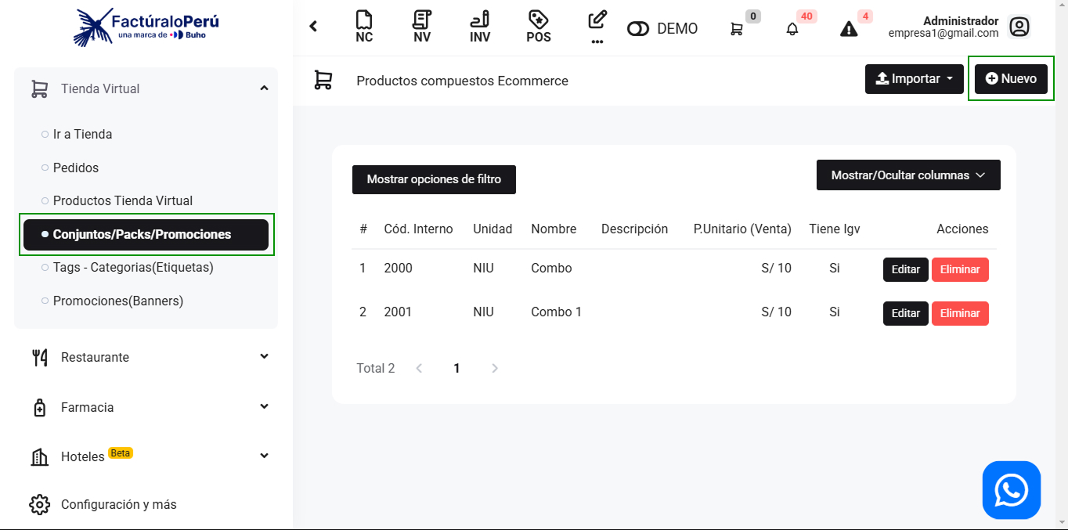The height and width of the screenshot is (530, 1068).
Task: Open Mostrar/Ocultar columnas dropdown
Action: [x=907, y=175]
